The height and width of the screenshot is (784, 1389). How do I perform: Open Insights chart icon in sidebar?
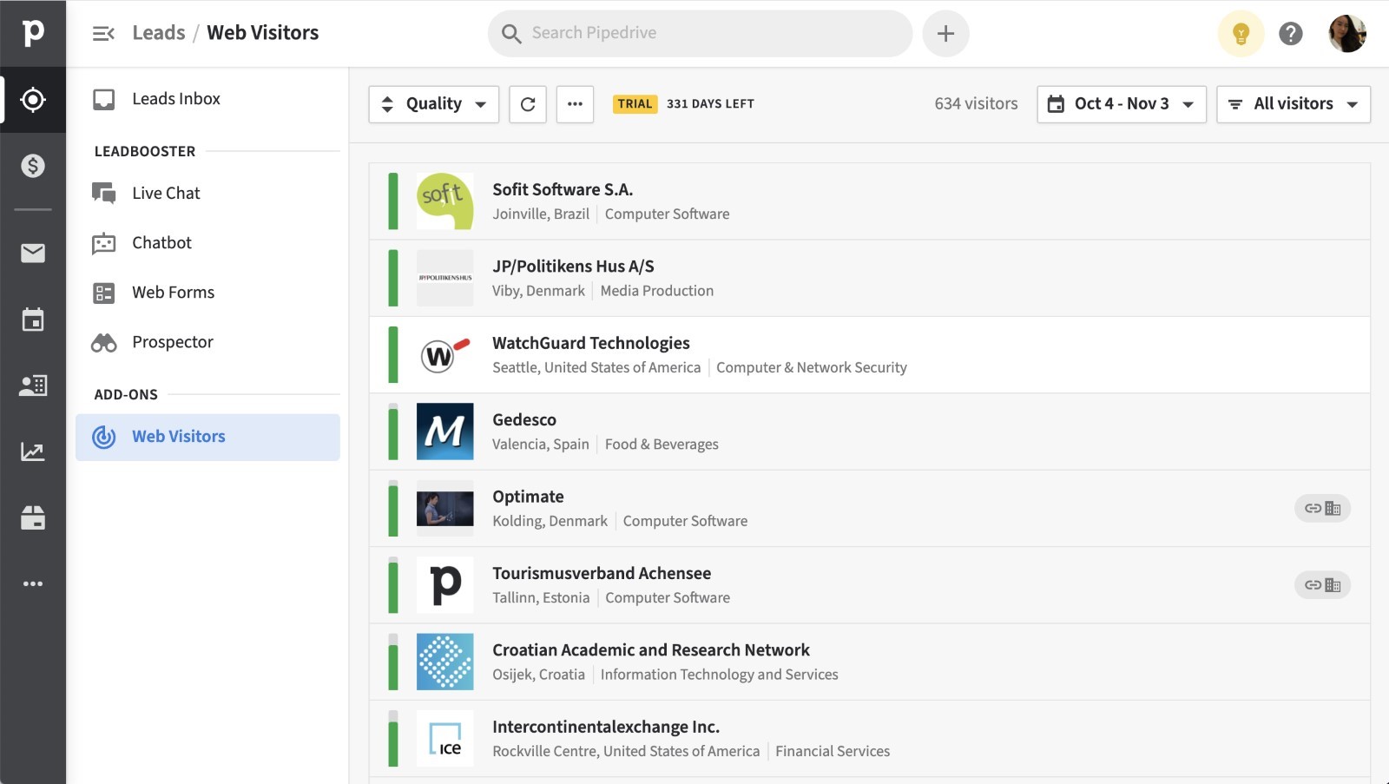(x=33, y=451)
